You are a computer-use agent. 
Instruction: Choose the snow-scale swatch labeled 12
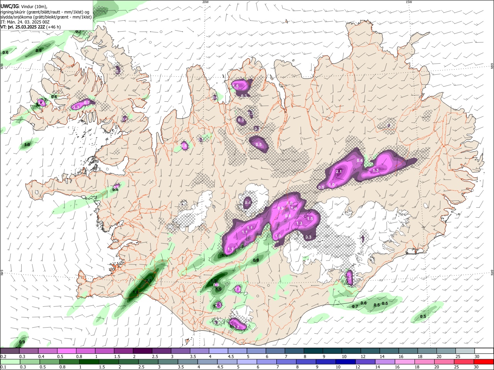point(370,351)
